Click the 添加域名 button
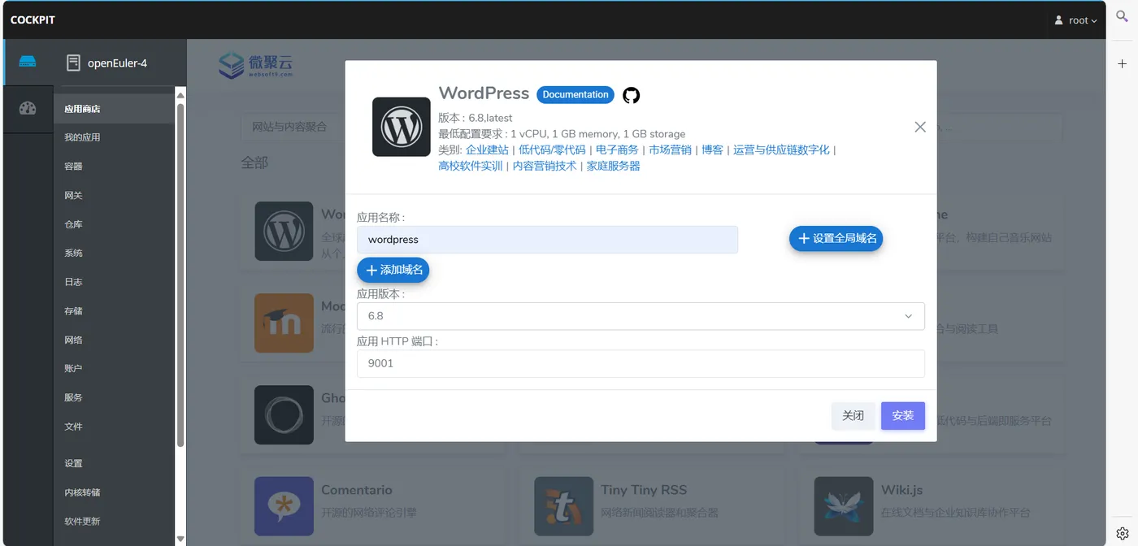The width and height of the screenshot is (1138, 546). tap(393, 270)
